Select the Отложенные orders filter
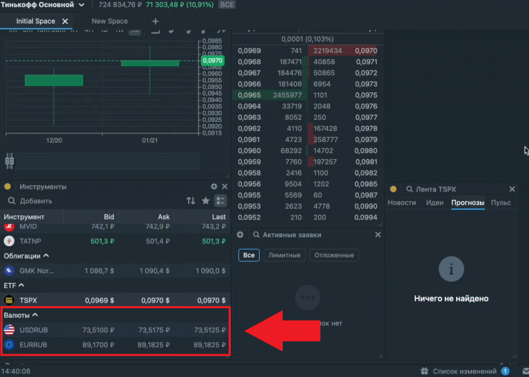Viewport: 529px width, 377px height. coord(334,255)
